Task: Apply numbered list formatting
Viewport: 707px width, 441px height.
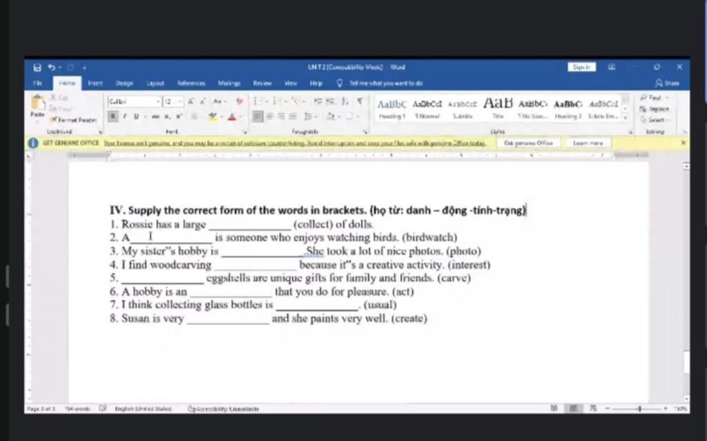Action: coord(278,101)
